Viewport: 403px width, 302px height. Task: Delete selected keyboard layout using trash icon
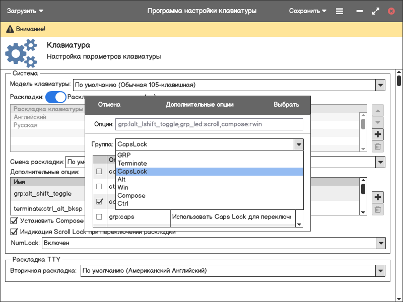click(x=377, y=147)
